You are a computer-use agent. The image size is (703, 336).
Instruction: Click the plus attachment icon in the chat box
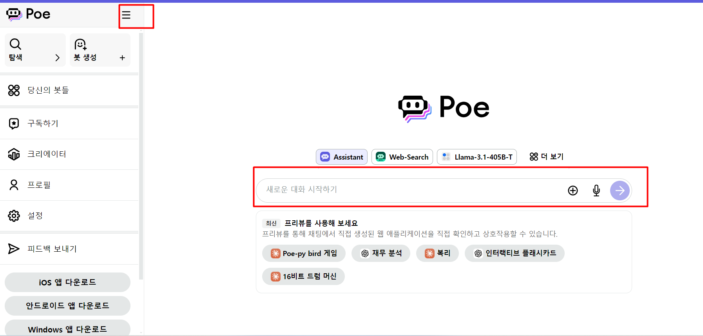click(x=573, y=191)
